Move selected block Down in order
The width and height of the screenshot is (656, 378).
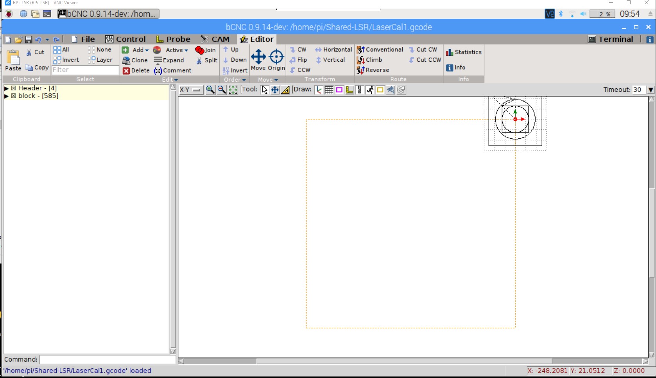(235, 60)
